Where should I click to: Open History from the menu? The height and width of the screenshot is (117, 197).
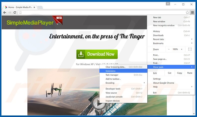click(x=171, y=31)
